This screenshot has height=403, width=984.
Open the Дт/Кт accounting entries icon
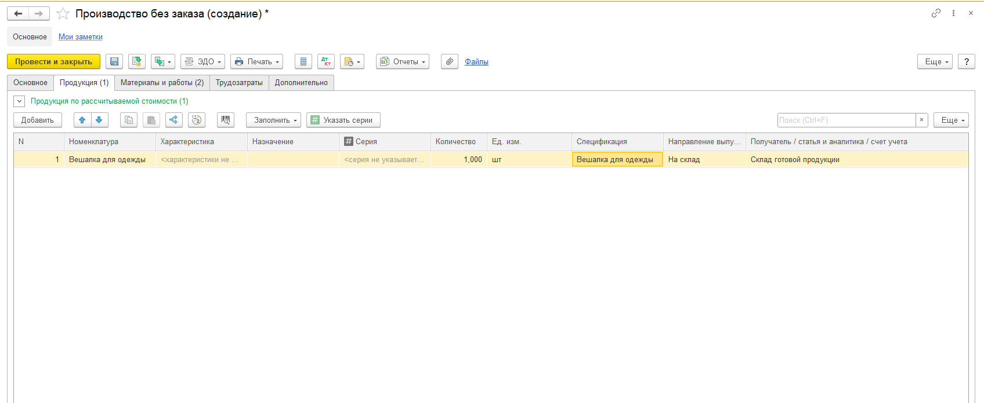pos(325,61)
